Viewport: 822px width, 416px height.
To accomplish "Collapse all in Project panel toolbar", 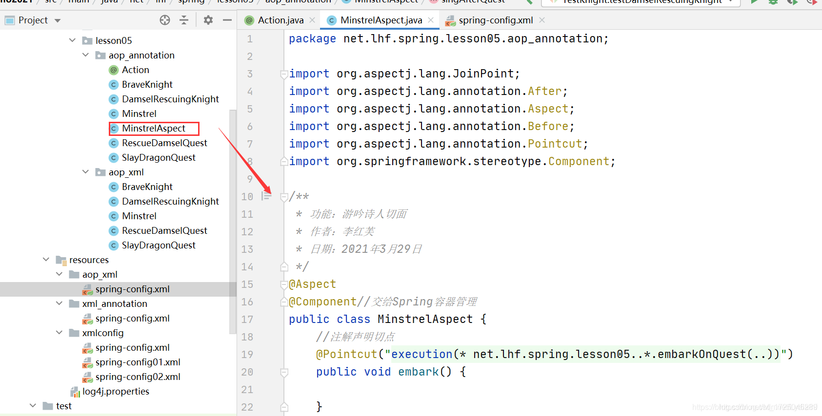I will coord(184,20).
